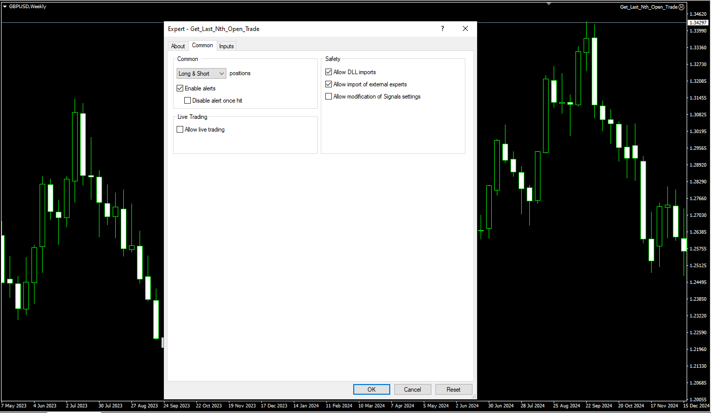Click the current price label 1.34297
Viewport: 711px width, 413px height.
click(698, 23)
